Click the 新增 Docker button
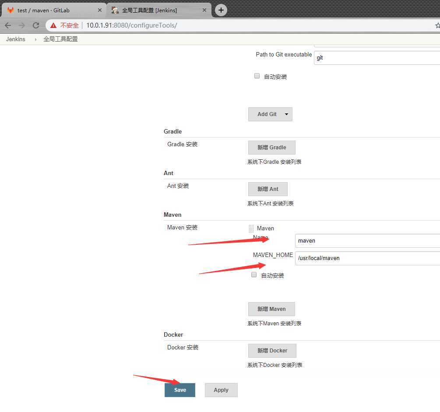Screen dimensions: 440x412 point(272,351)
